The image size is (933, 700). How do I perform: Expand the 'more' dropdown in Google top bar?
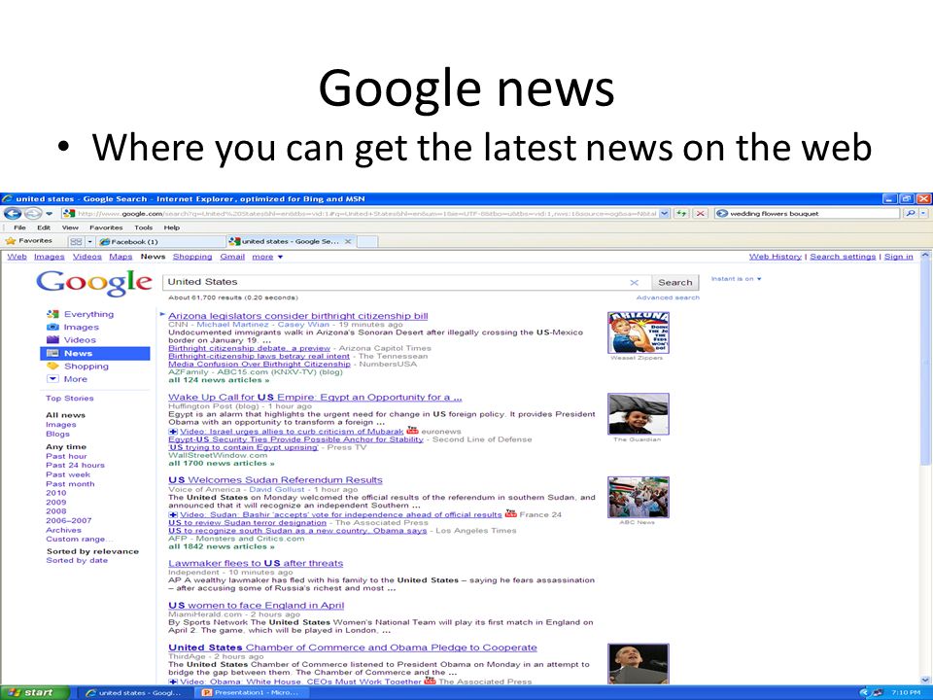tap(267, 257)
